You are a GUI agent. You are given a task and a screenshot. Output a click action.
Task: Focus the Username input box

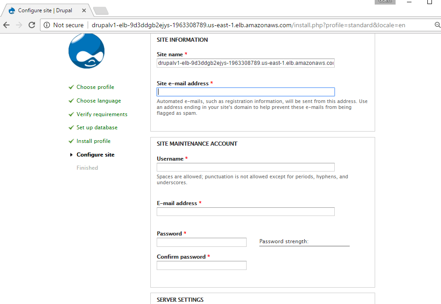click(x=245, y=167)
